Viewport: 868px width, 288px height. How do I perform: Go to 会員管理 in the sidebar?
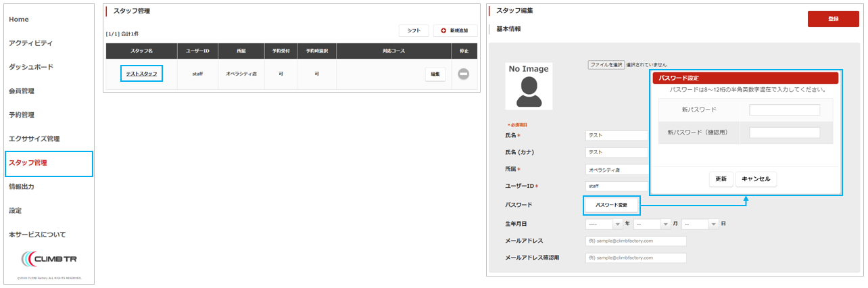[x=22, y=91]
